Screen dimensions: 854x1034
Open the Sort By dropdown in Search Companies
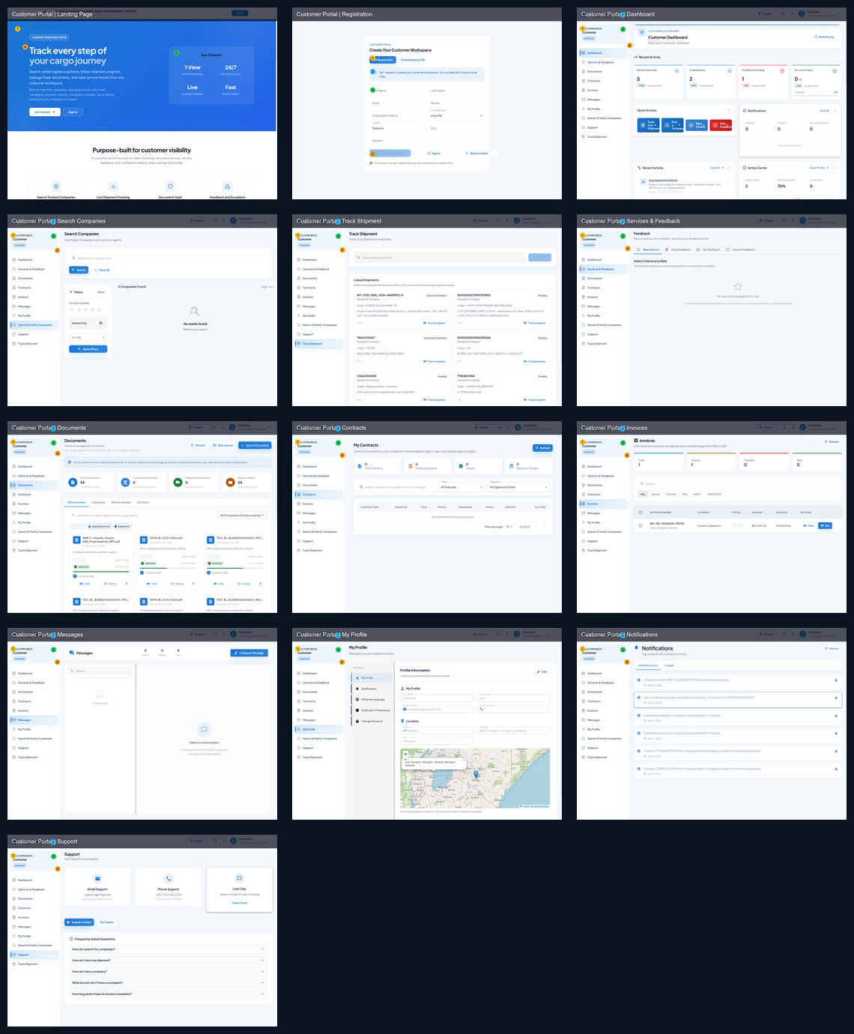88,337
